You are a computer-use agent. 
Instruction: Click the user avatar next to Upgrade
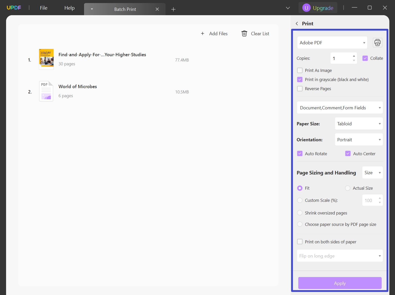point(306,8)
